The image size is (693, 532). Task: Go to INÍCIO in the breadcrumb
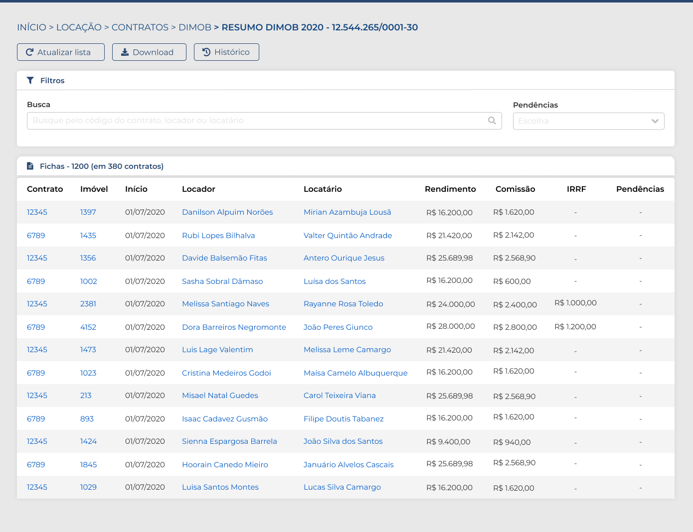point(31,27)
